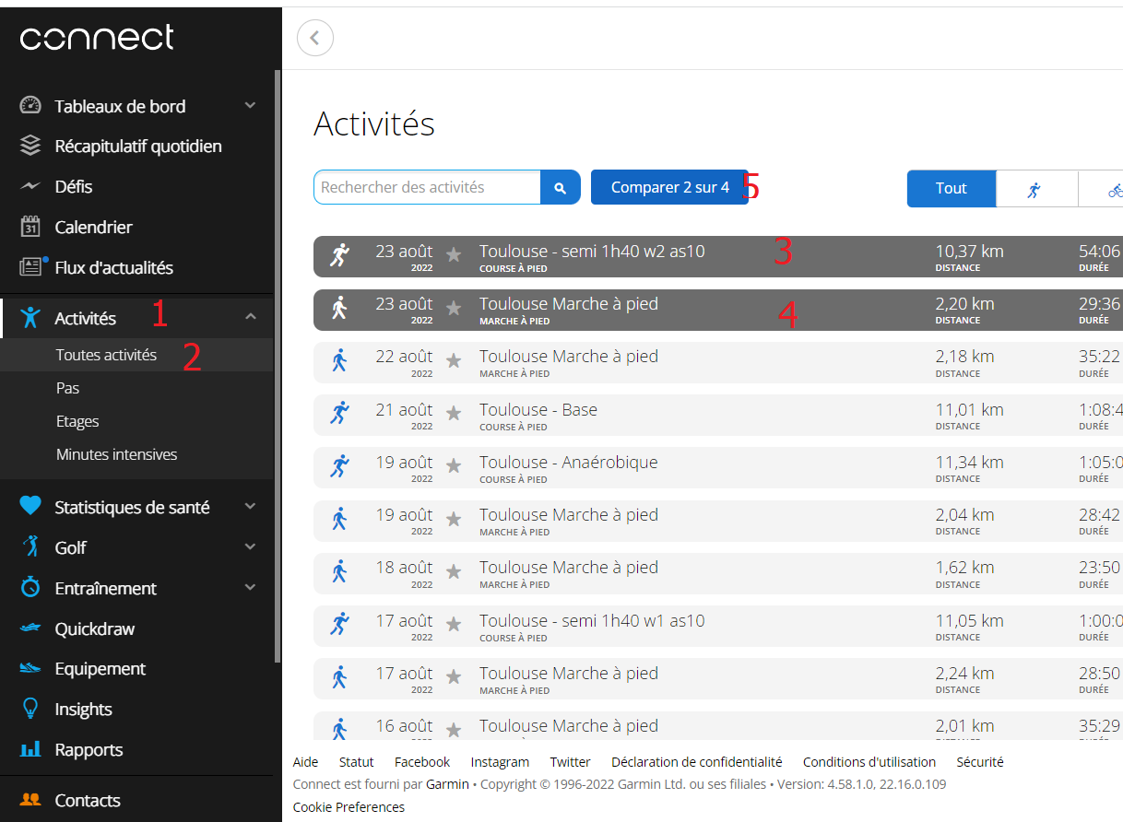This screenshot has height=822, width=1123.
Task: Click the back arrow circle button
Action: (x=315, y=38)
